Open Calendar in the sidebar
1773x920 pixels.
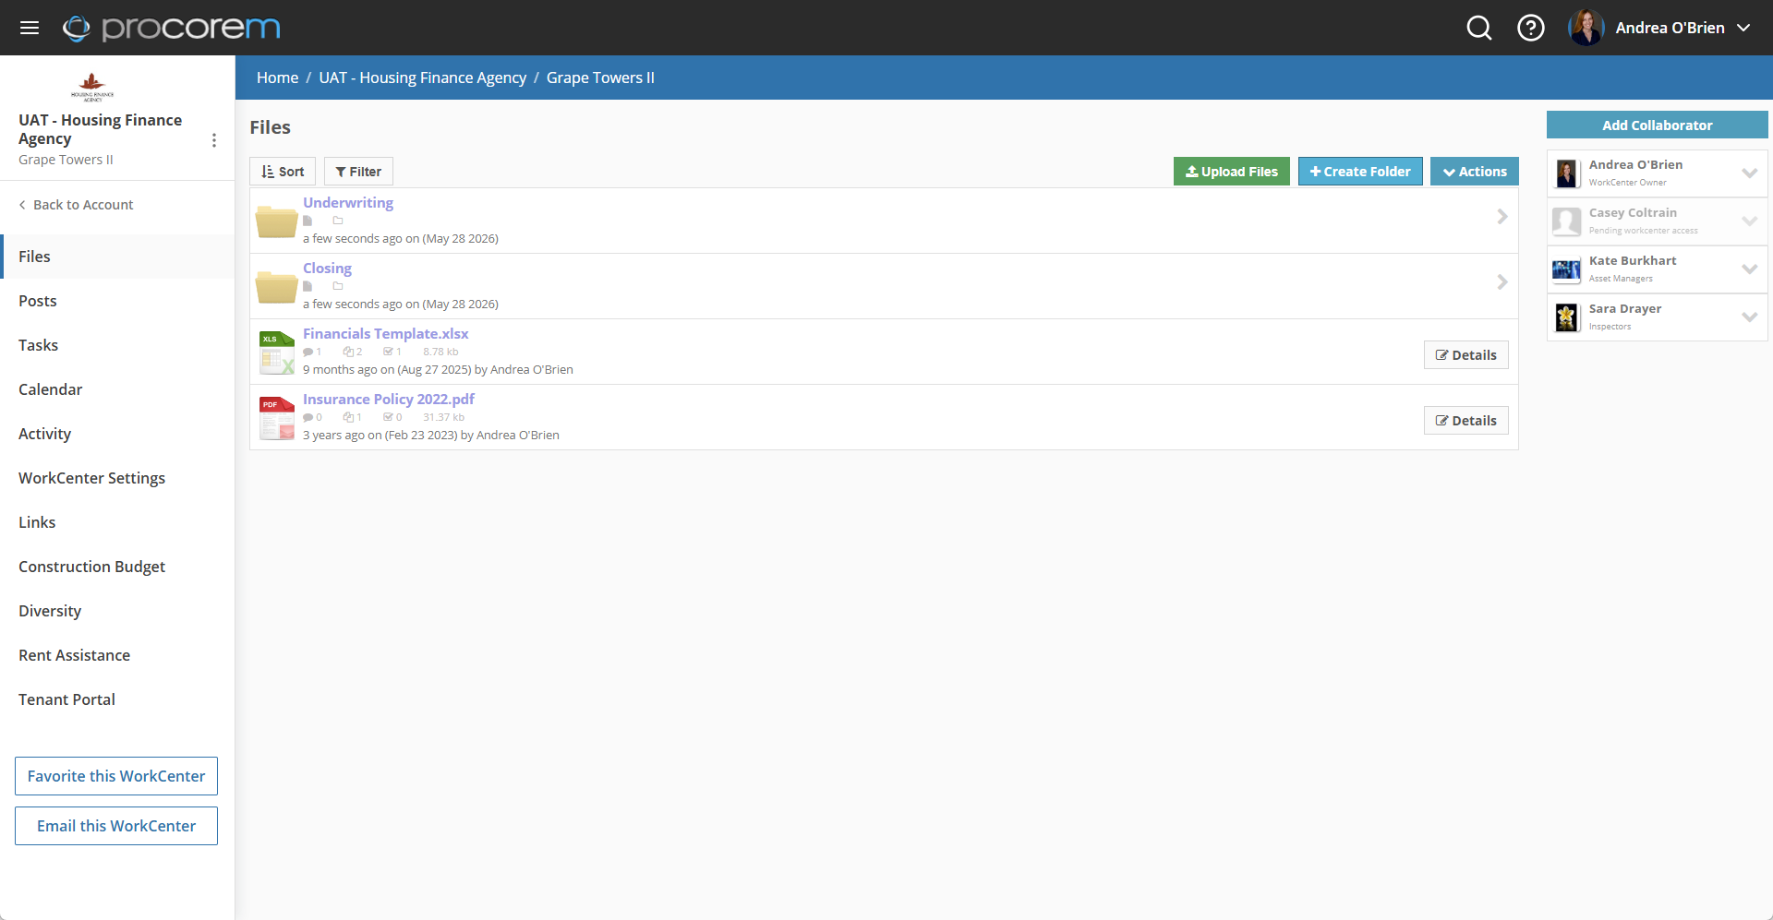[x=117, y=389]
